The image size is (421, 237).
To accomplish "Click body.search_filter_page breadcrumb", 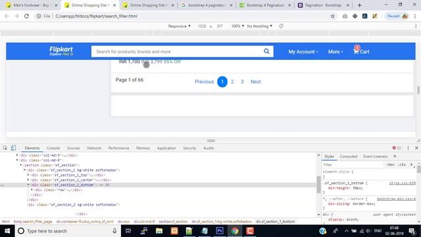I will click(33, 221).
